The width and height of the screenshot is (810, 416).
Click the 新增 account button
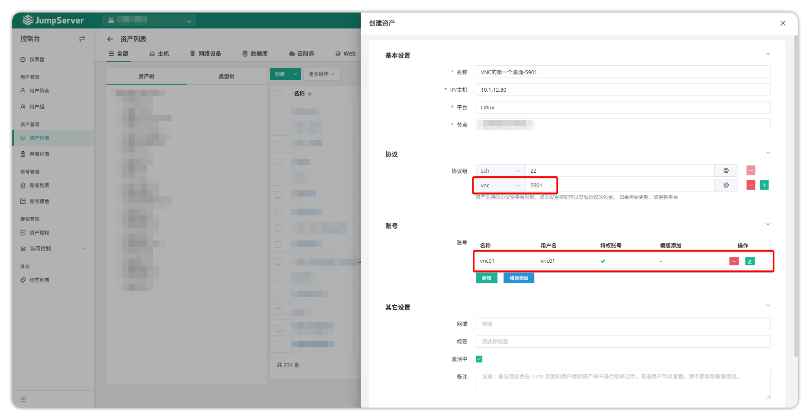[x=486, y=278]
